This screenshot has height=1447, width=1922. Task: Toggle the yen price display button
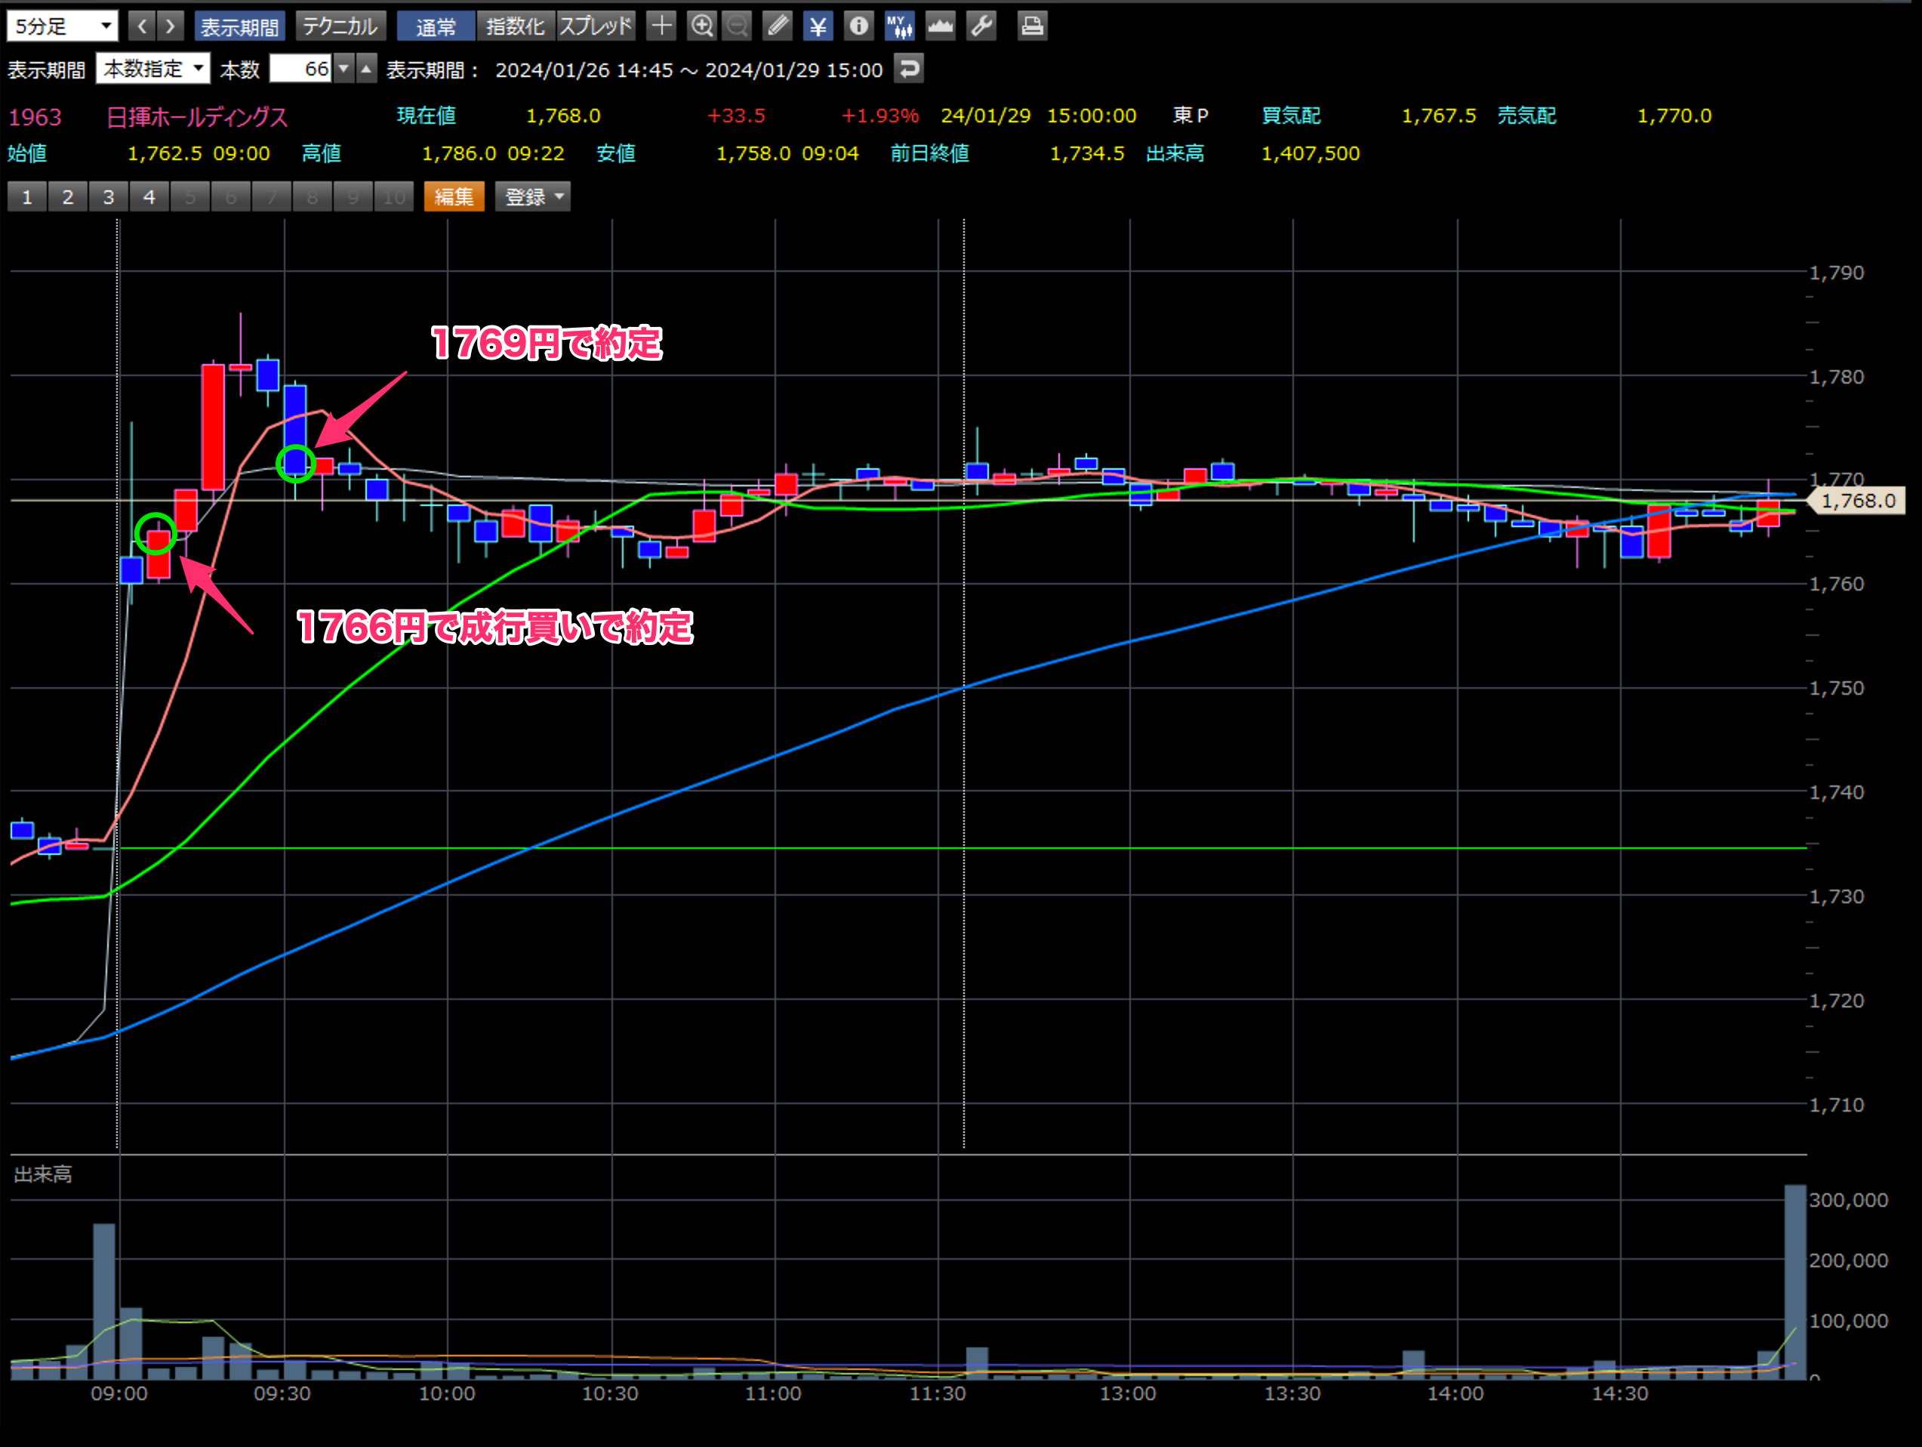(818, 26)
